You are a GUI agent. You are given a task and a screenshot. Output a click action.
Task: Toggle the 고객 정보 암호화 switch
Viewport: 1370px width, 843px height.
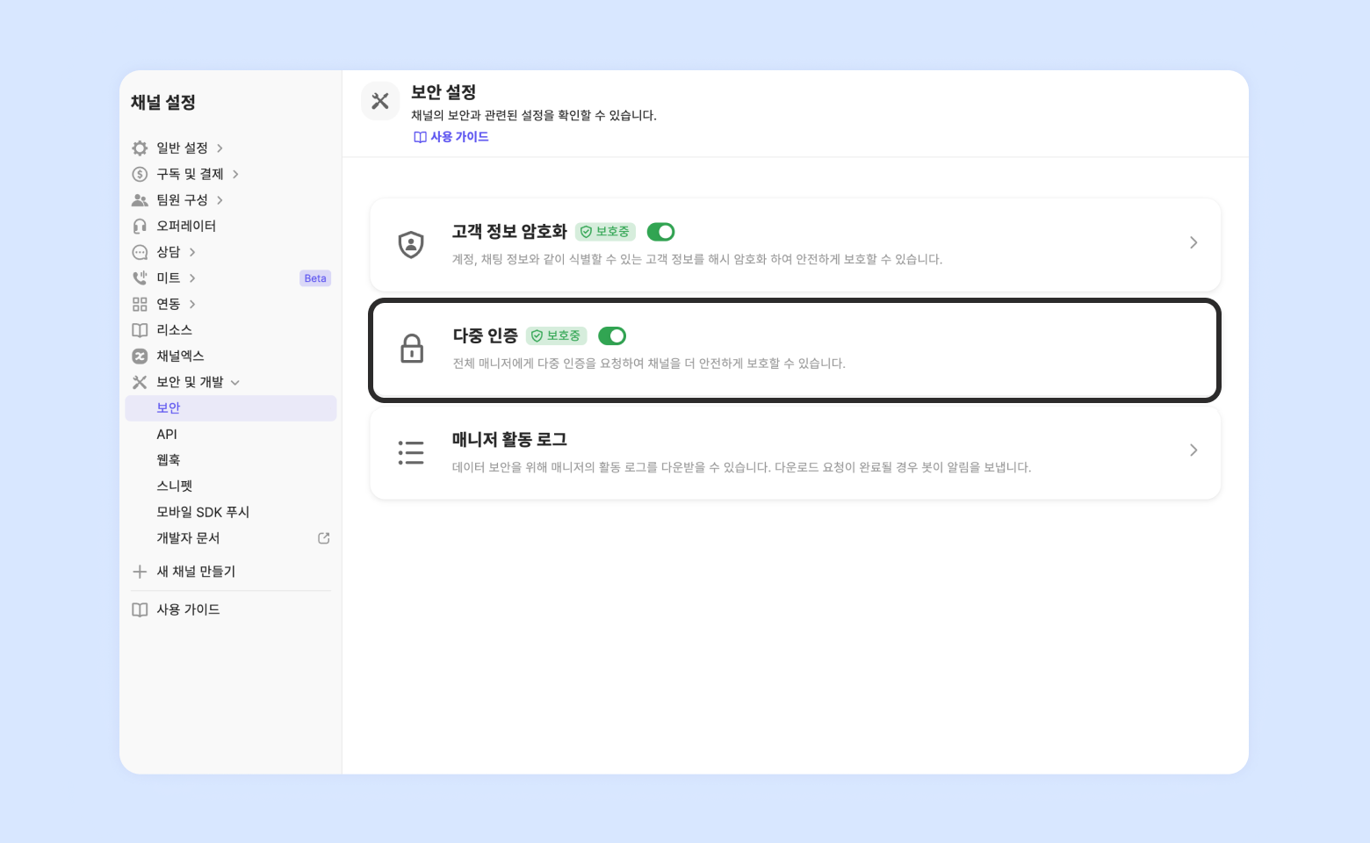coord(660,232)
